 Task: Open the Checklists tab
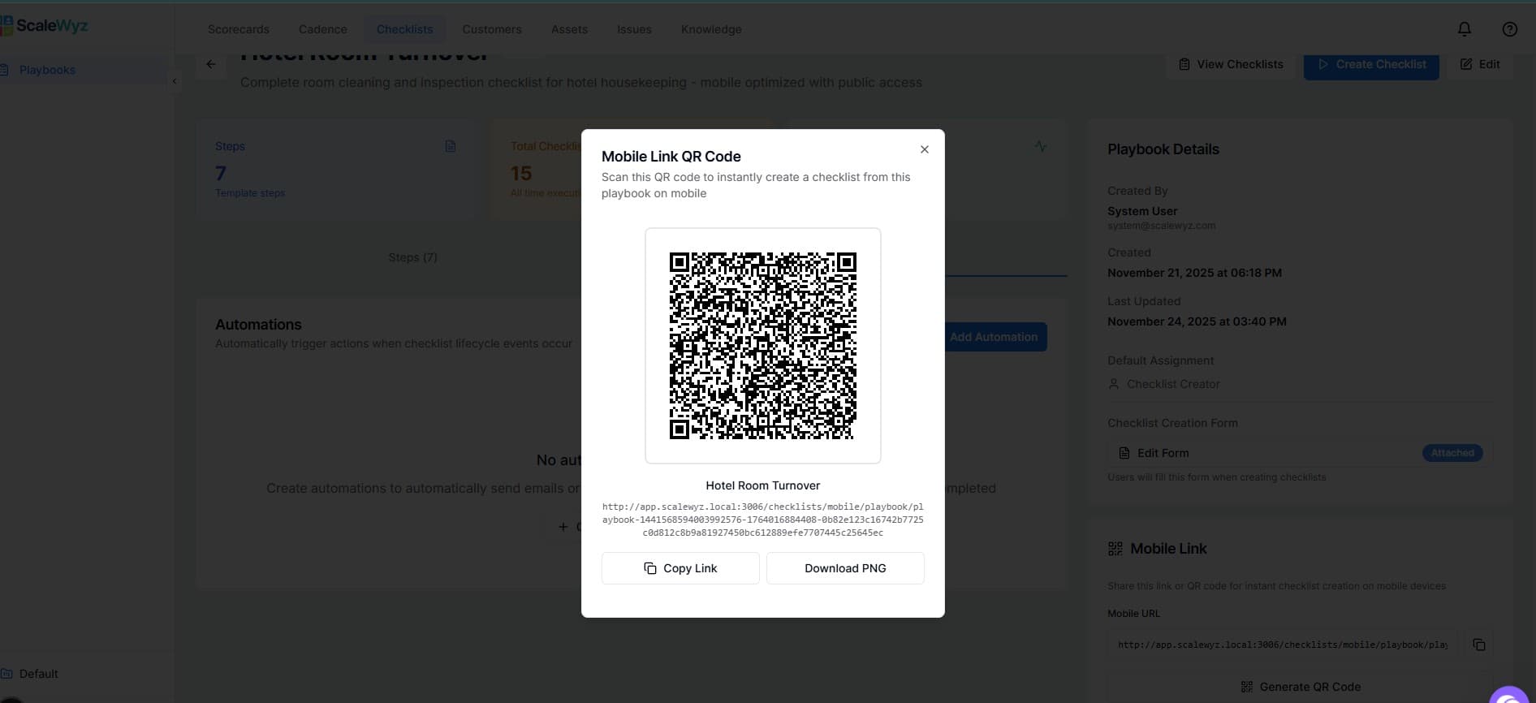[x=404, y=29]
